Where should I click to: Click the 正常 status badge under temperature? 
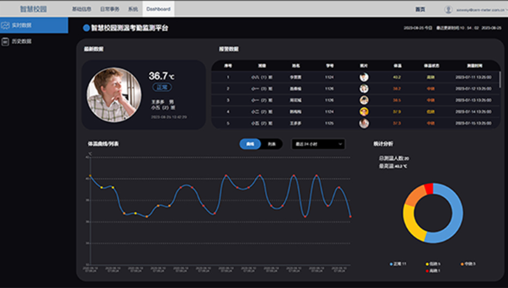tap(162, 87)
